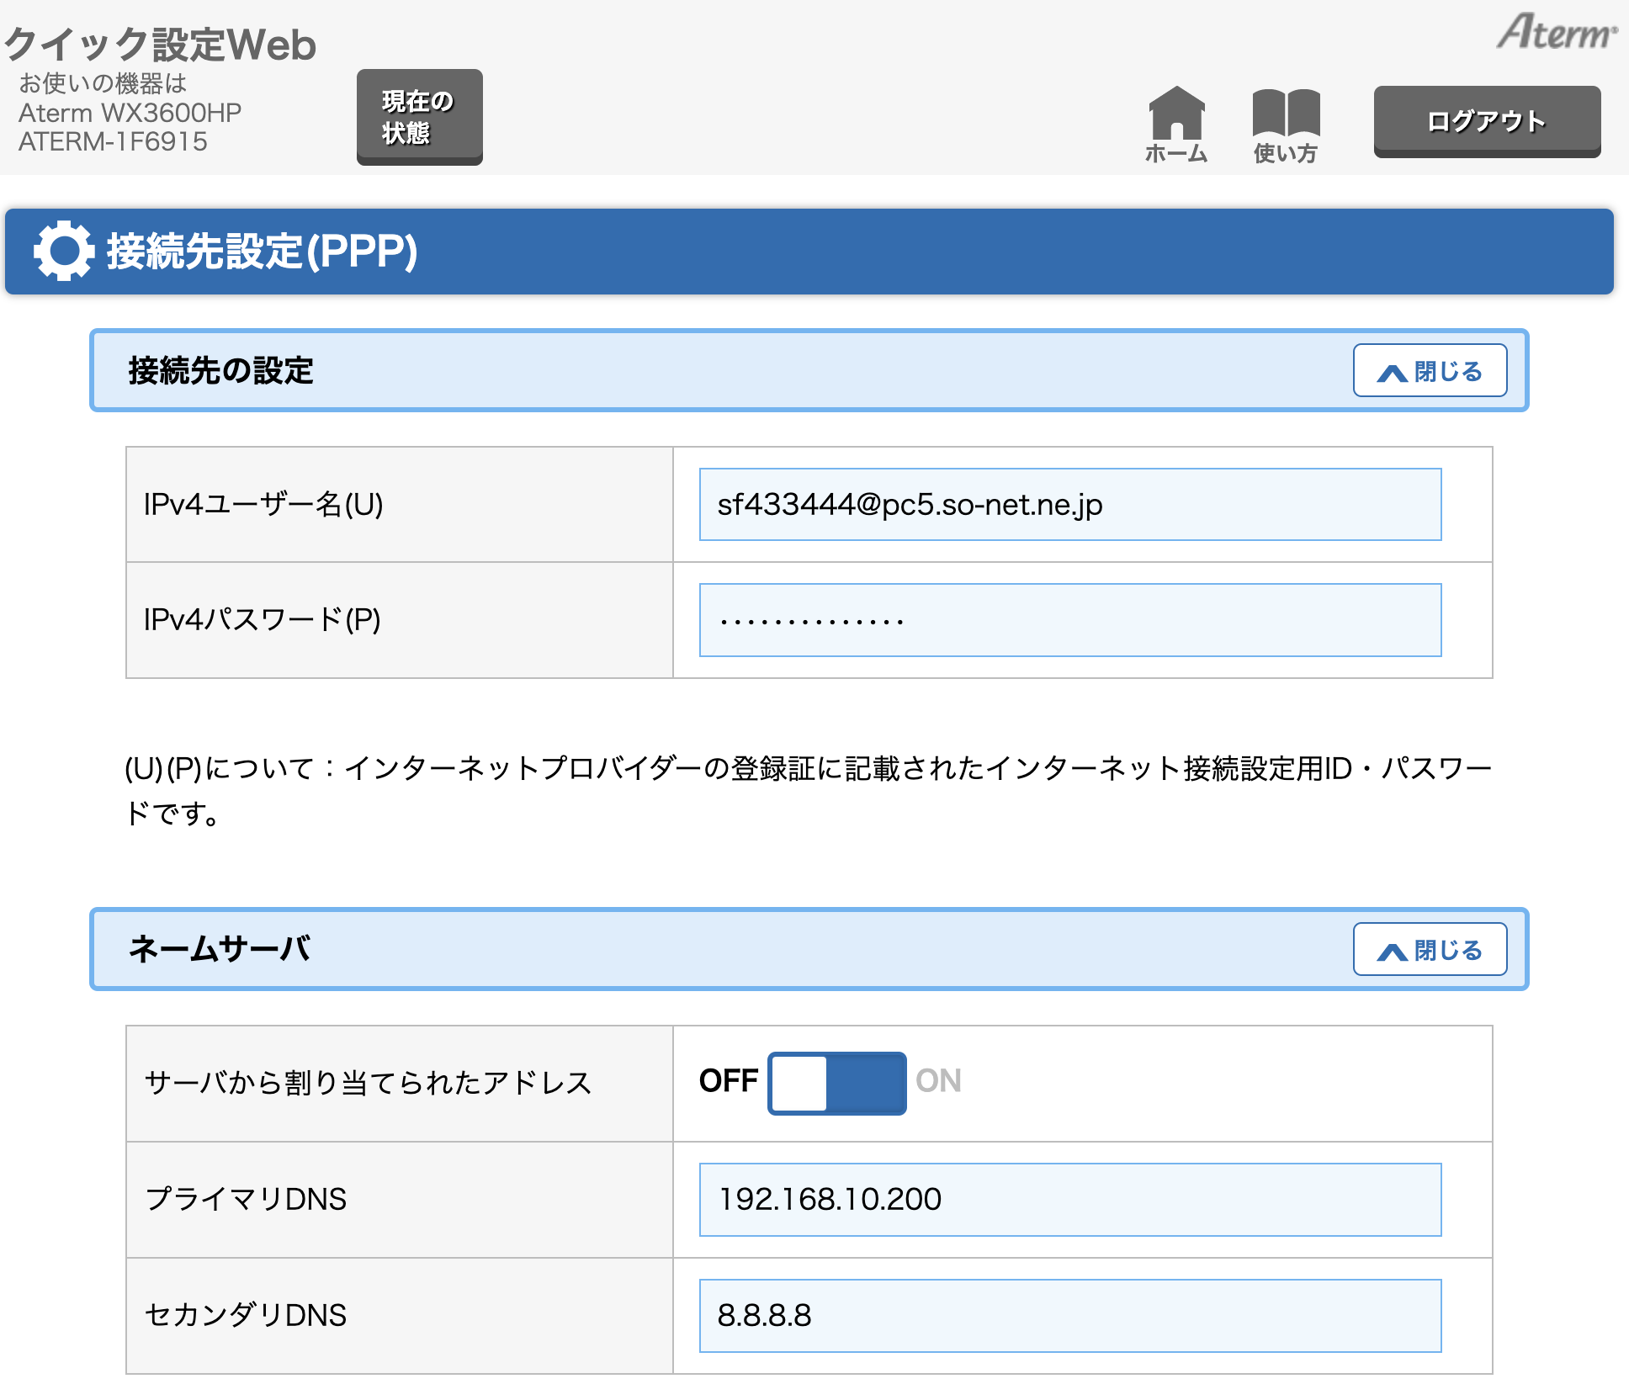Click the gear icon in 接続先設定 header
This screenshot has height=1400, width=1629.
pos(63,251)
